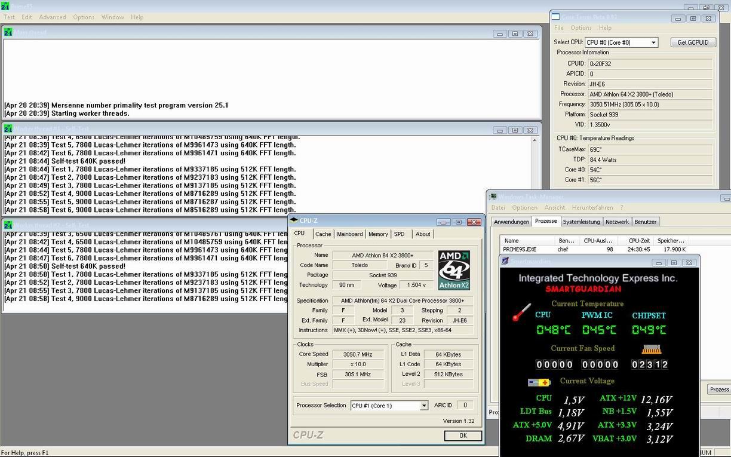The width and height of the screenshot is (731, 457).
Task: Click the DRAM voltage reading 2,67V
Action: (x=571, y=439)
